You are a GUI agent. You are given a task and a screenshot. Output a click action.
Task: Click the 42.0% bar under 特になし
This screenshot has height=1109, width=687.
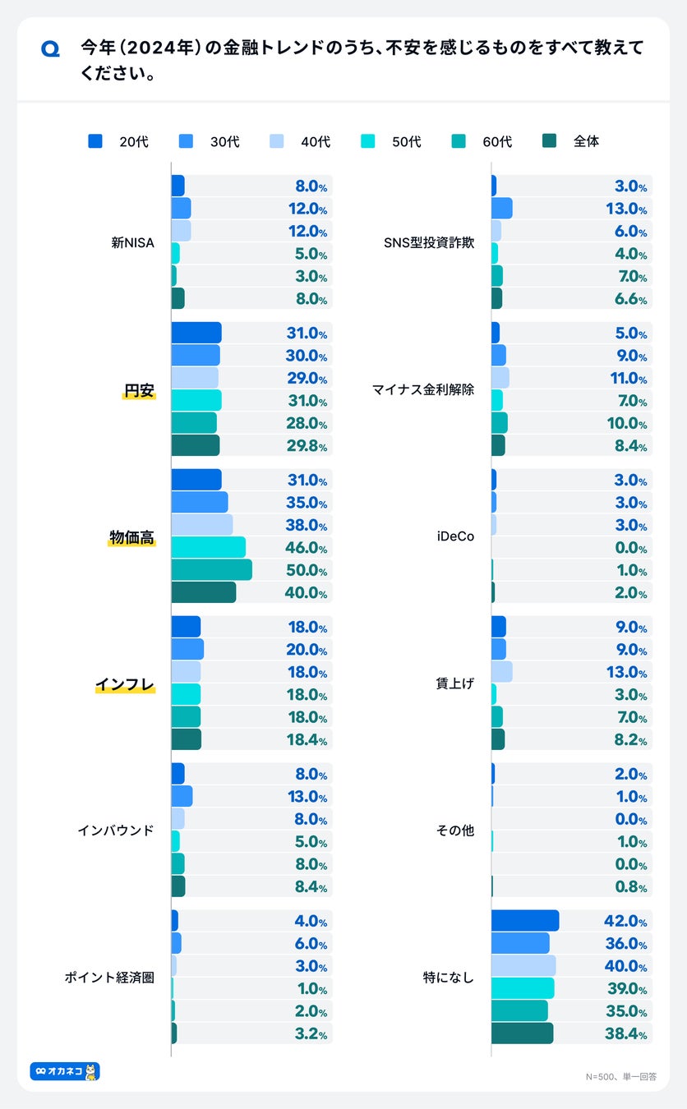point(524,921)
